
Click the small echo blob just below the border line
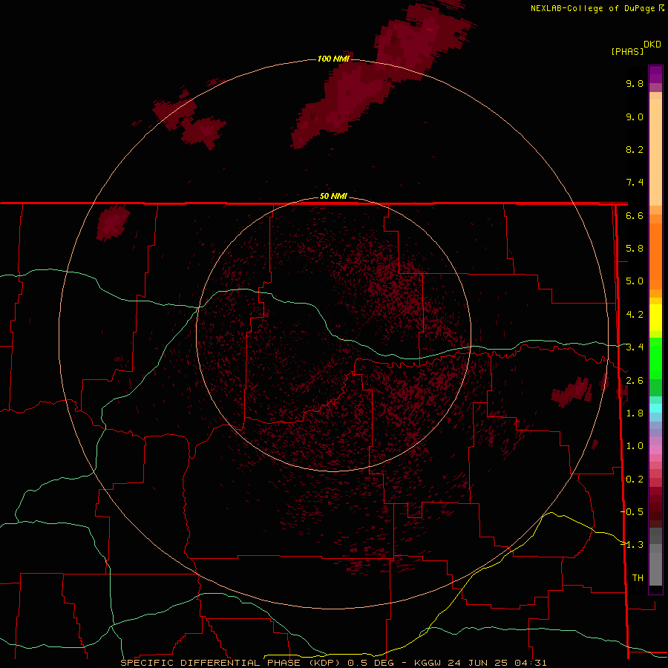click(113, 223)
